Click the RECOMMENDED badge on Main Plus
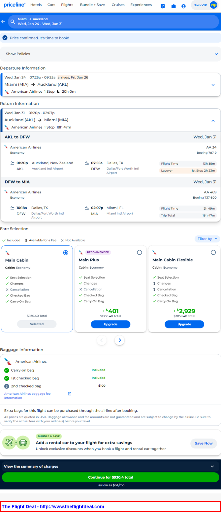 (98, 252)
